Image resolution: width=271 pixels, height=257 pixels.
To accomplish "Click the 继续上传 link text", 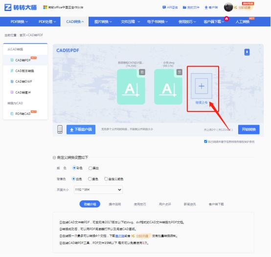I will click(x=202, y=103).
